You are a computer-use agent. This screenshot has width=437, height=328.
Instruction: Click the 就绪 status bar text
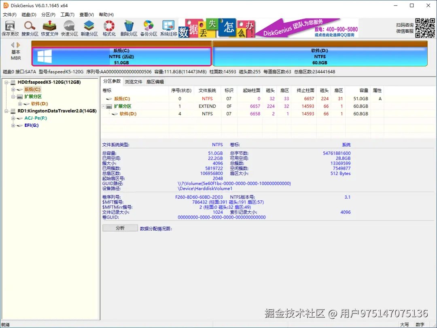(x=5, y=325)
